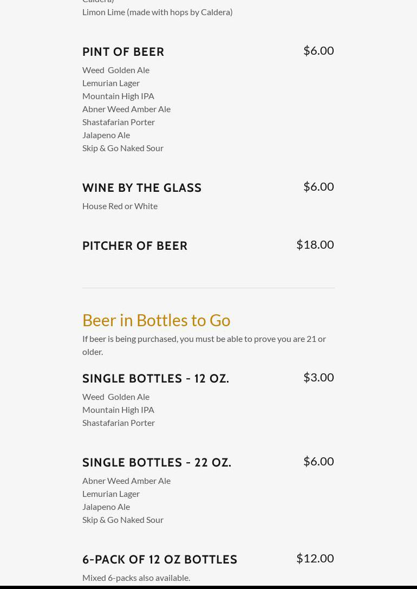417x589 pixels.
Task: Click the Limon Lime soda line
Action: 157,12
